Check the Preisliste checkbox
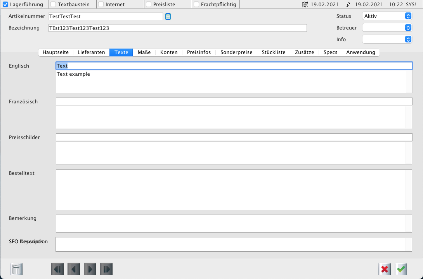423x279 pixels. (x=149, y=5)
